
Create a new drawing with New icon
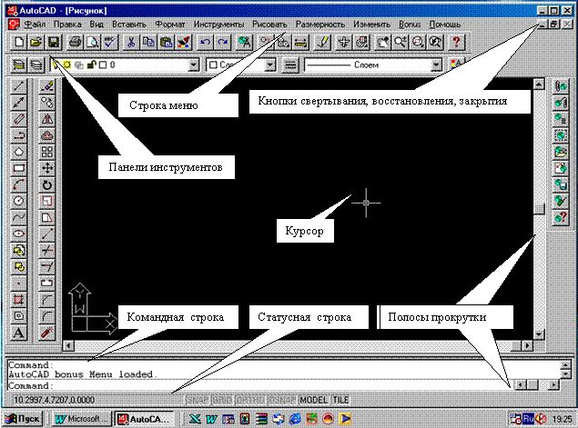(x=18, y=43)
